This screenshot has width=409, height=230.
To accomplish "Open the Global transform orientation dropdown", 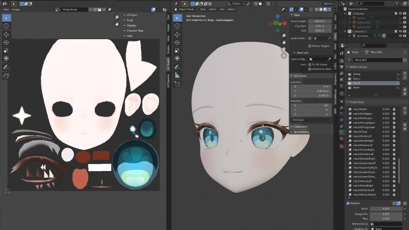I will pos(236,4).
